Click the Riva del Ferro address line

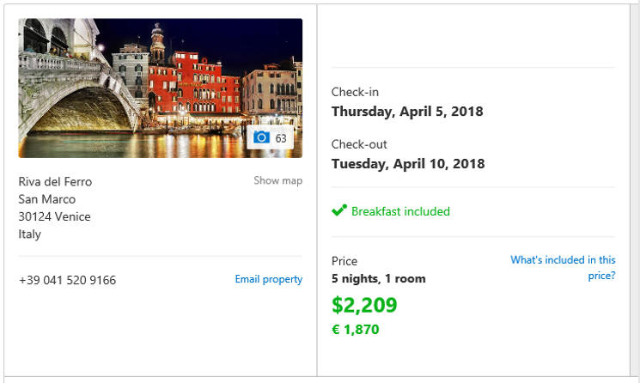point(55,181)
